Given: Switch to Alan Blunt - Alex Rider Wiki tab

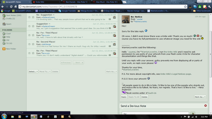Looking at the screenshot, I should (107, 2).
